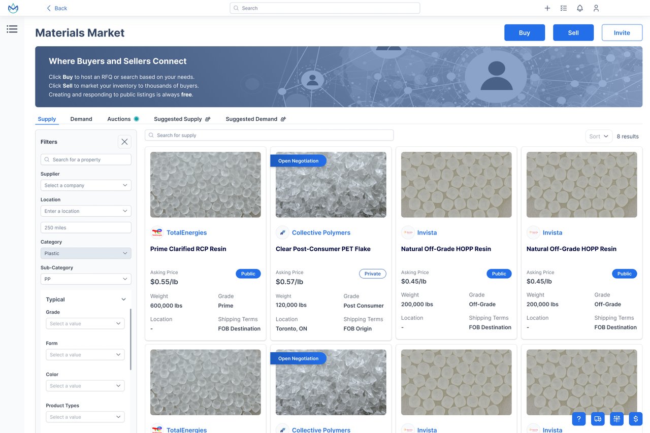Image resolution: width=650 pixels, height=433 pixels.
Task: Click the dollar sign payment icon bottom right
Action: point(635,419)
